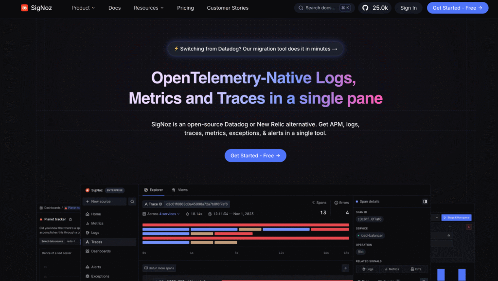This screenshot has height=281, width=498.
Task: Expand the Product dropdown menu
Action: point(83,8)
